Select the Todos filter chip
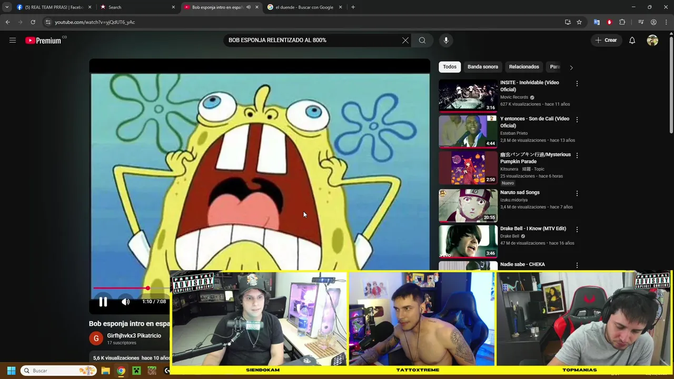Screen dimensions: 674x379 (x=450, y=67)
